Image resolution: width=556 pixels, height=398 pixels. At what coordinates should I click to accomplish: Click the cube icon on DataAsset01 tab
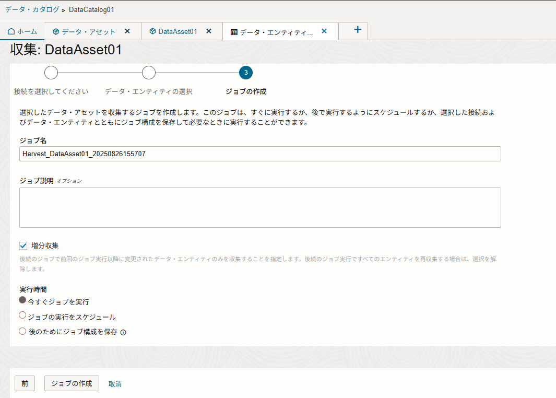coord(152,31)
